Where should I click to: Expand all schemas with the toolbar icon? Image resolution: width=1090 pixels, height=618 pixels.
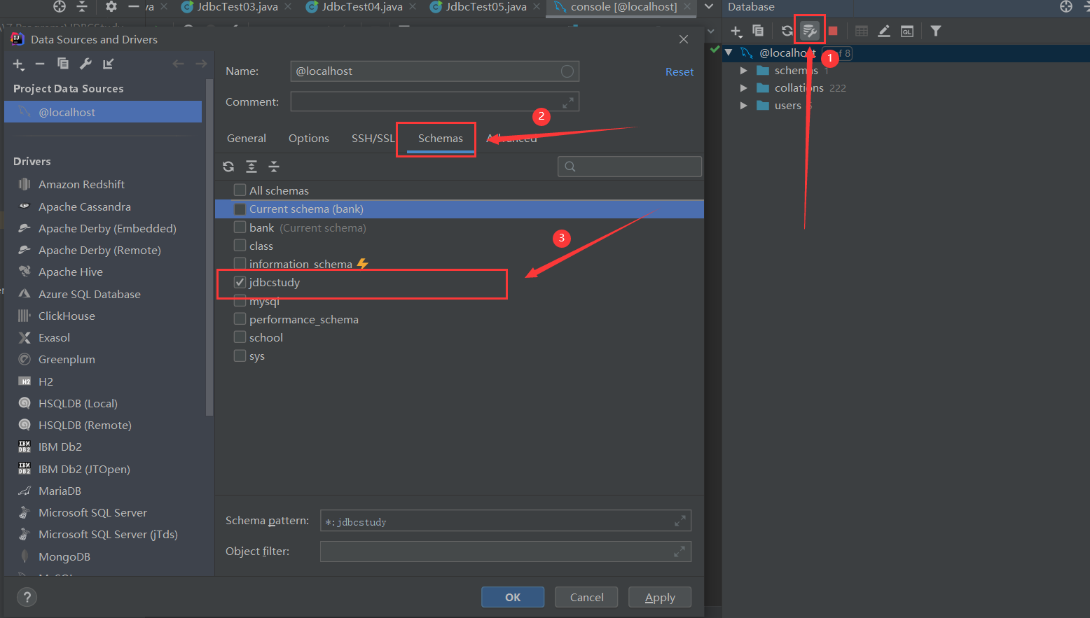[251, 167]
